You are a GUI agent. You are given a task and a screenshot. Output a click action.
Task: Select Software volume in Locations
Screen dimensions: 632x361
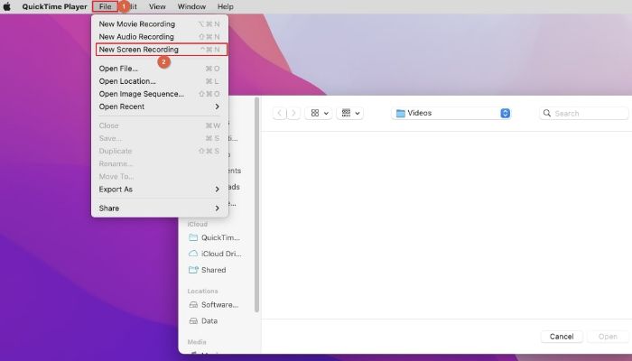point(214,305)
